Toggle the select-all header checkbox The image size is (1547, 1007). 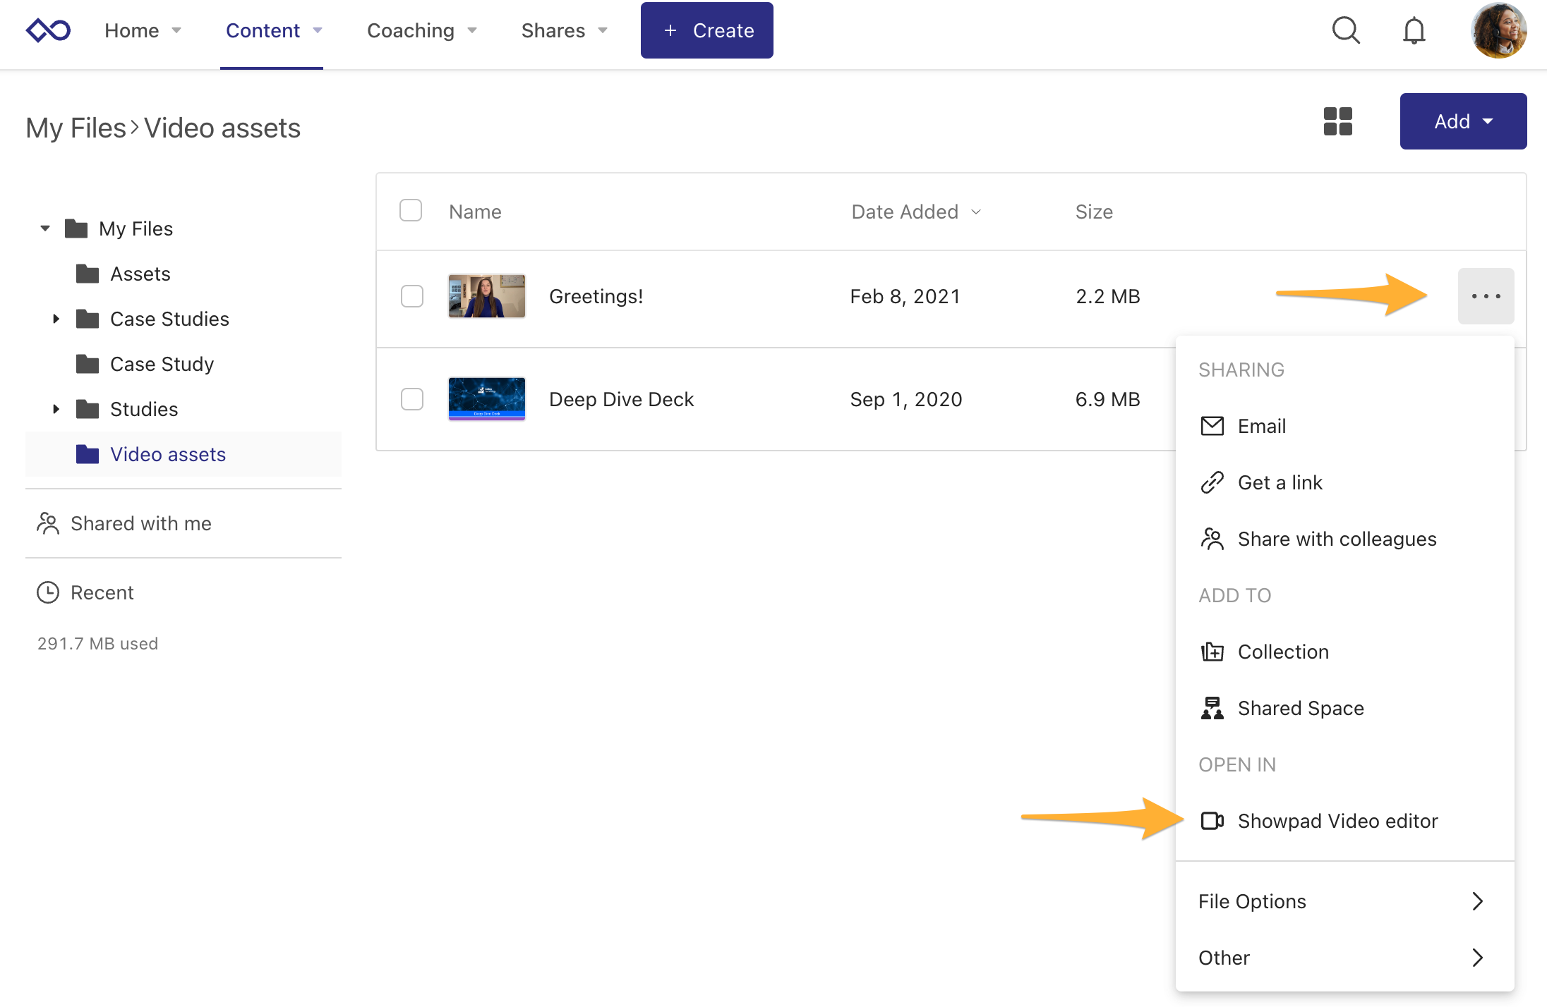[x=411, y=210]
